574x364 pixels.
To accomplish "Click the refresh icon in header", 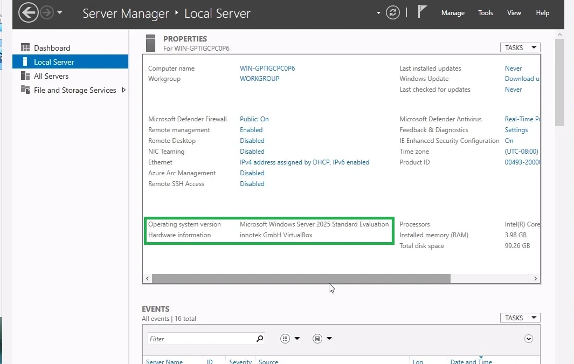I will click(393, 13).
